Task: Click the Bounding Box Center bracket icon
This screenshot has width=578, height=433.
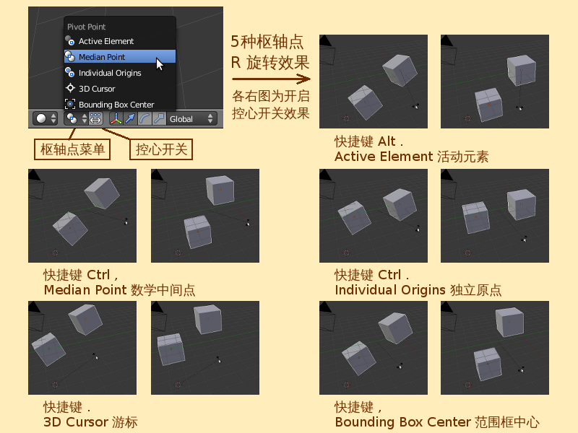Action: click(x=70, y=104)
